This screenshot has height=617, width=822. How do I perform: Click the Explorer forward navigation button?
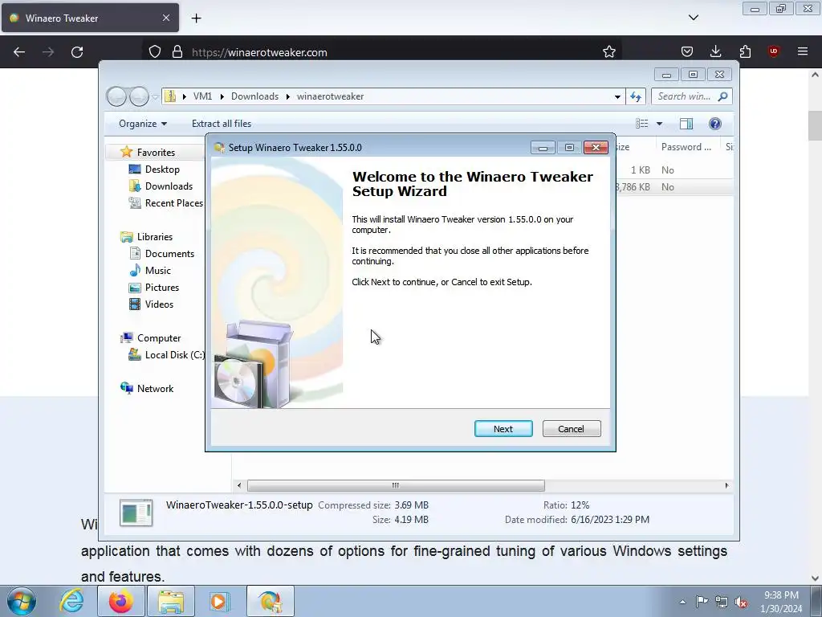tap(139, 96)
